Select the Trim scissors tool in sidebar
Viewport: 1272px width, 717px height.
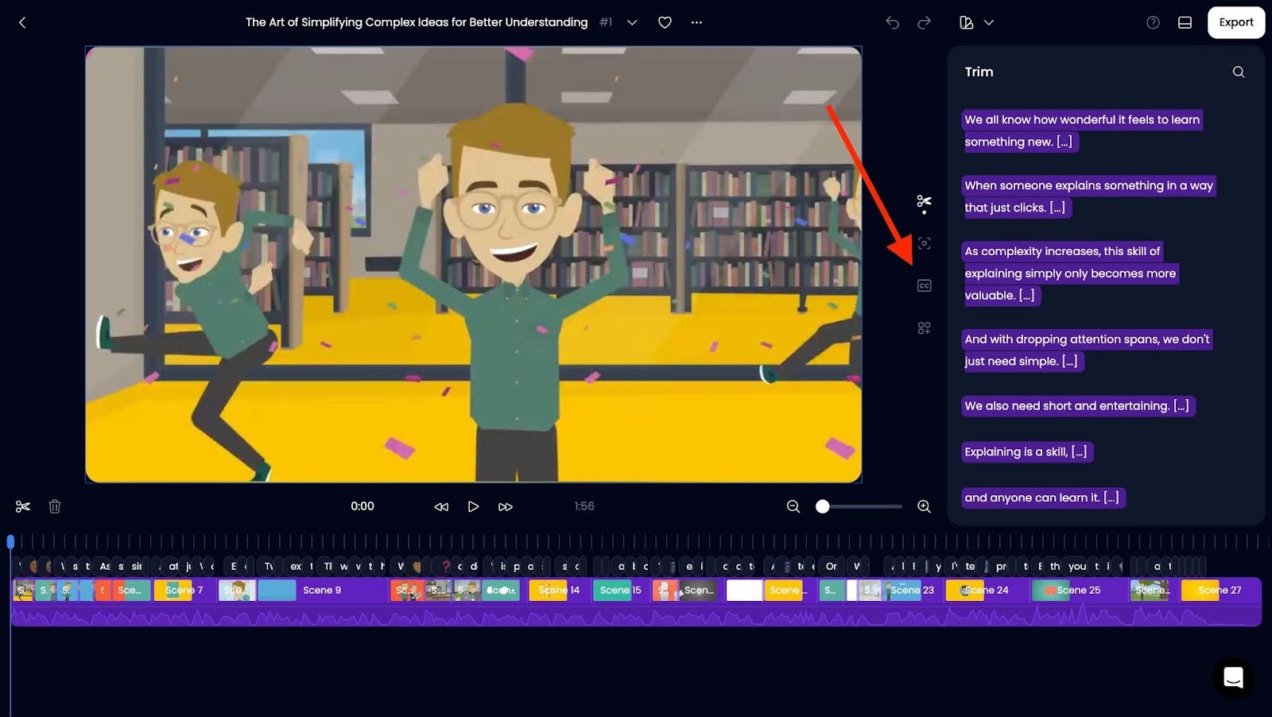(x=924, y=202)
